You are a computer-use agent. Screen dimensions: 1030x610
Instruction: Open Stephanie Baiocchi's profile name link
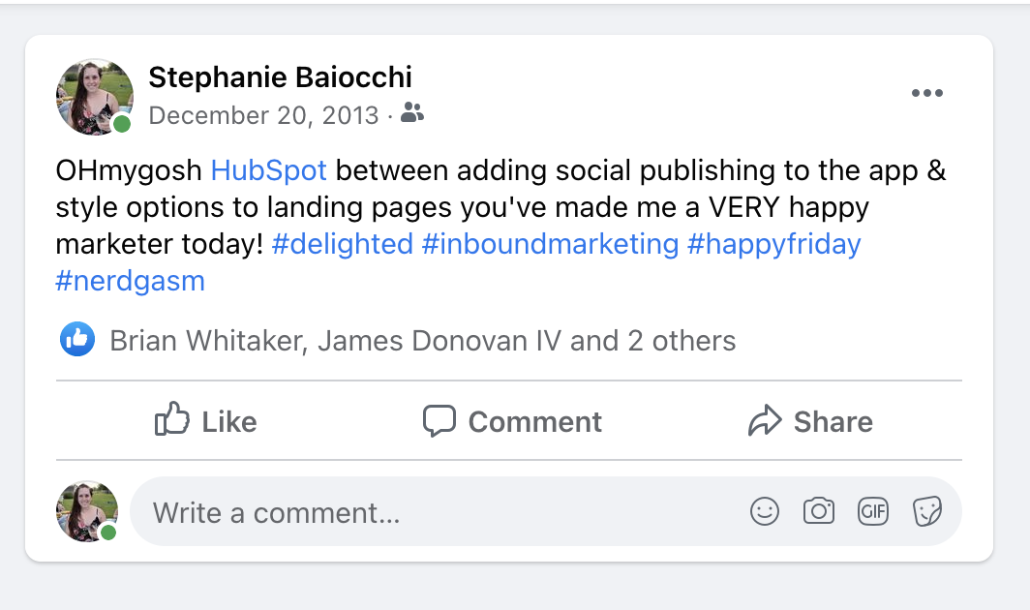tap(280, 76)
